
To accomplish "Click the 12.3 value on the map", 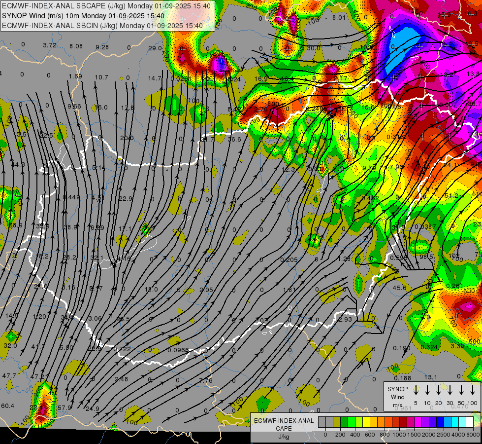I will point(288,170).
